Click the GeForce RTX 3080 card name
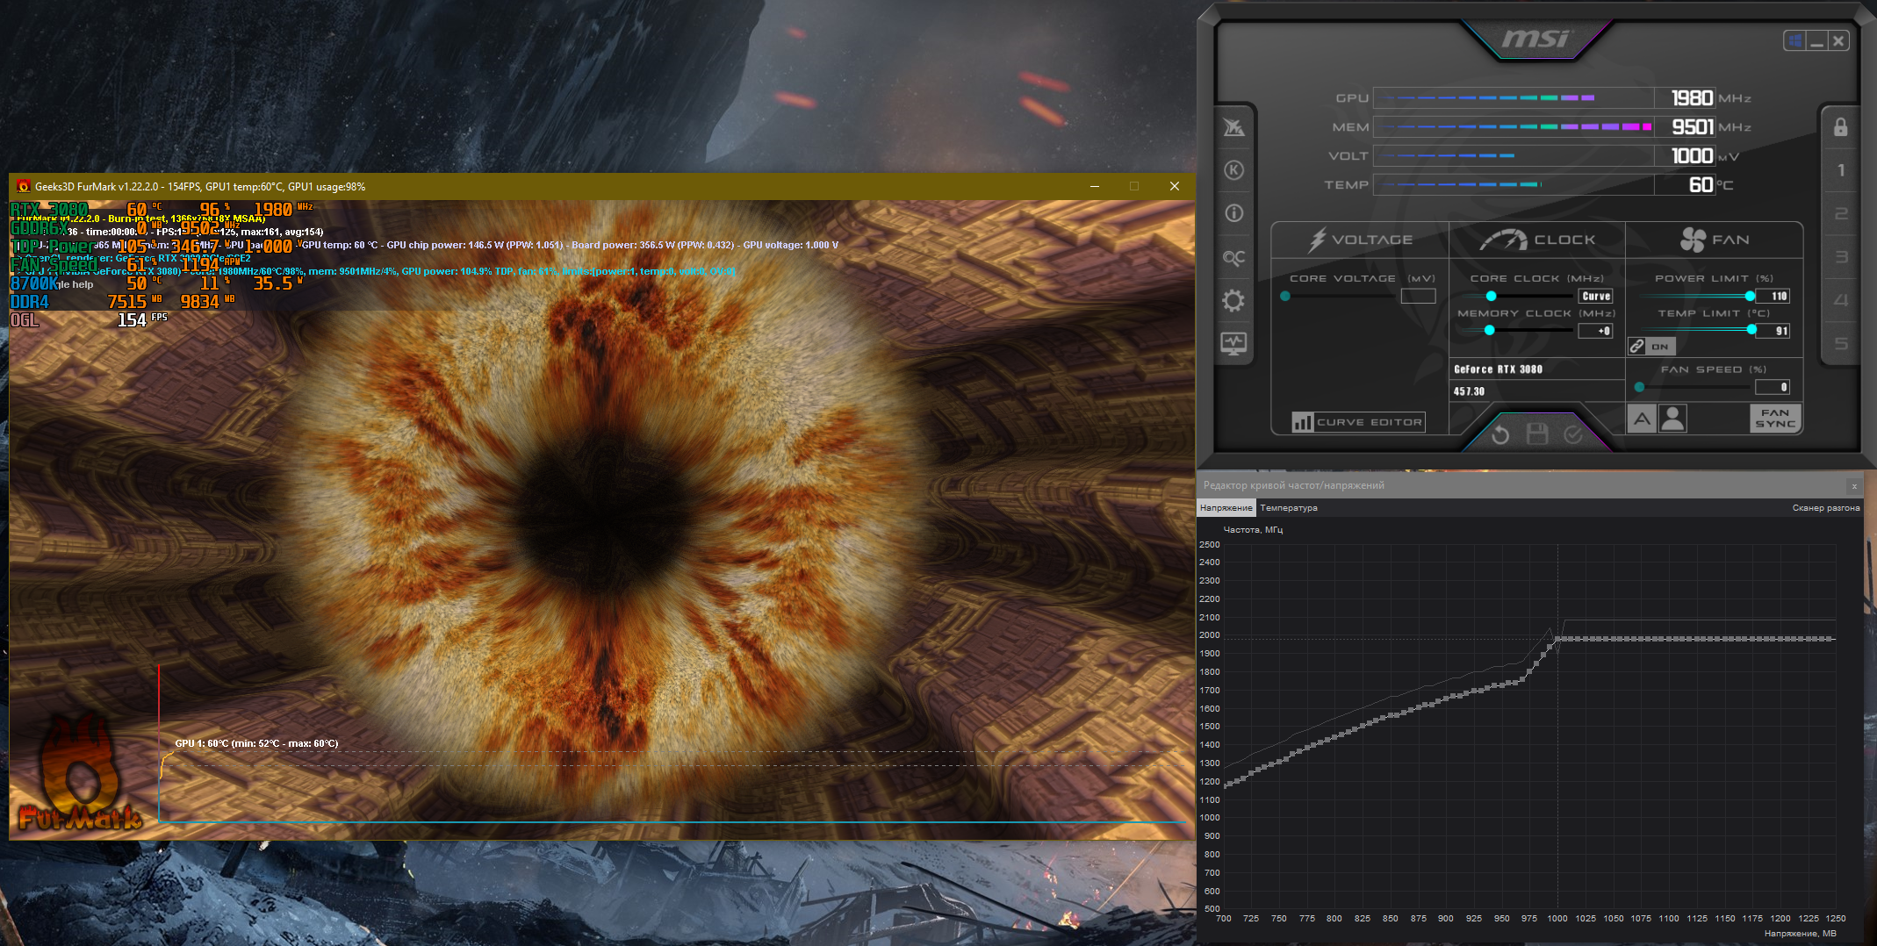 (x=1498, y=369)
